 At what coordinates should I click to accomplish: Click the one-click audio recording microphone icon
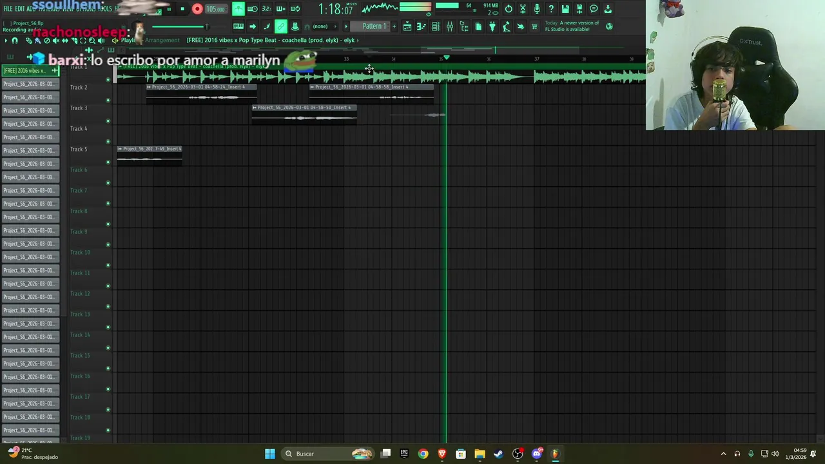tap(537, 9)
